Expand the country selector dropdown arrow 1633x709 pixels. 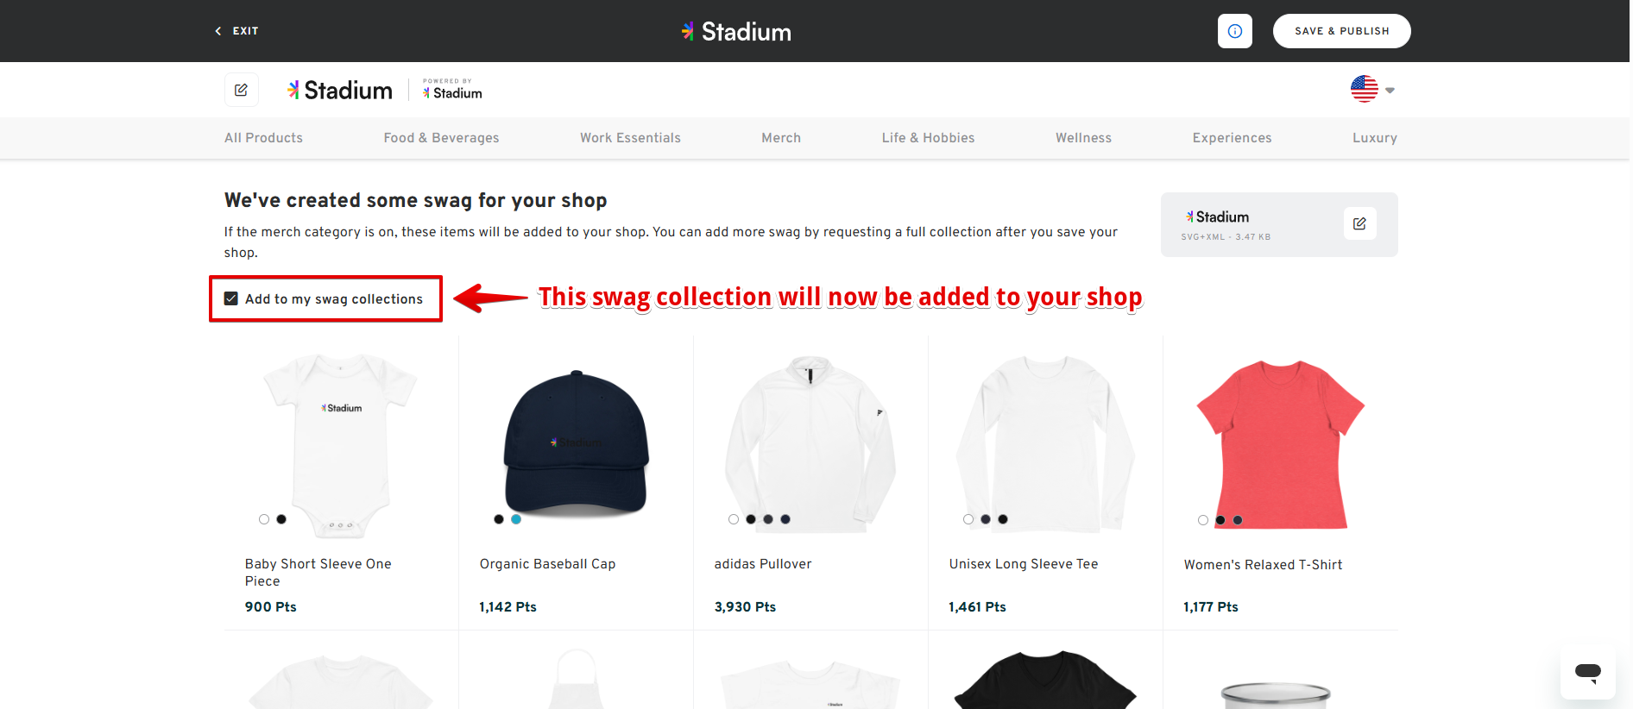pyautogui.click(x=1390, y=90)
